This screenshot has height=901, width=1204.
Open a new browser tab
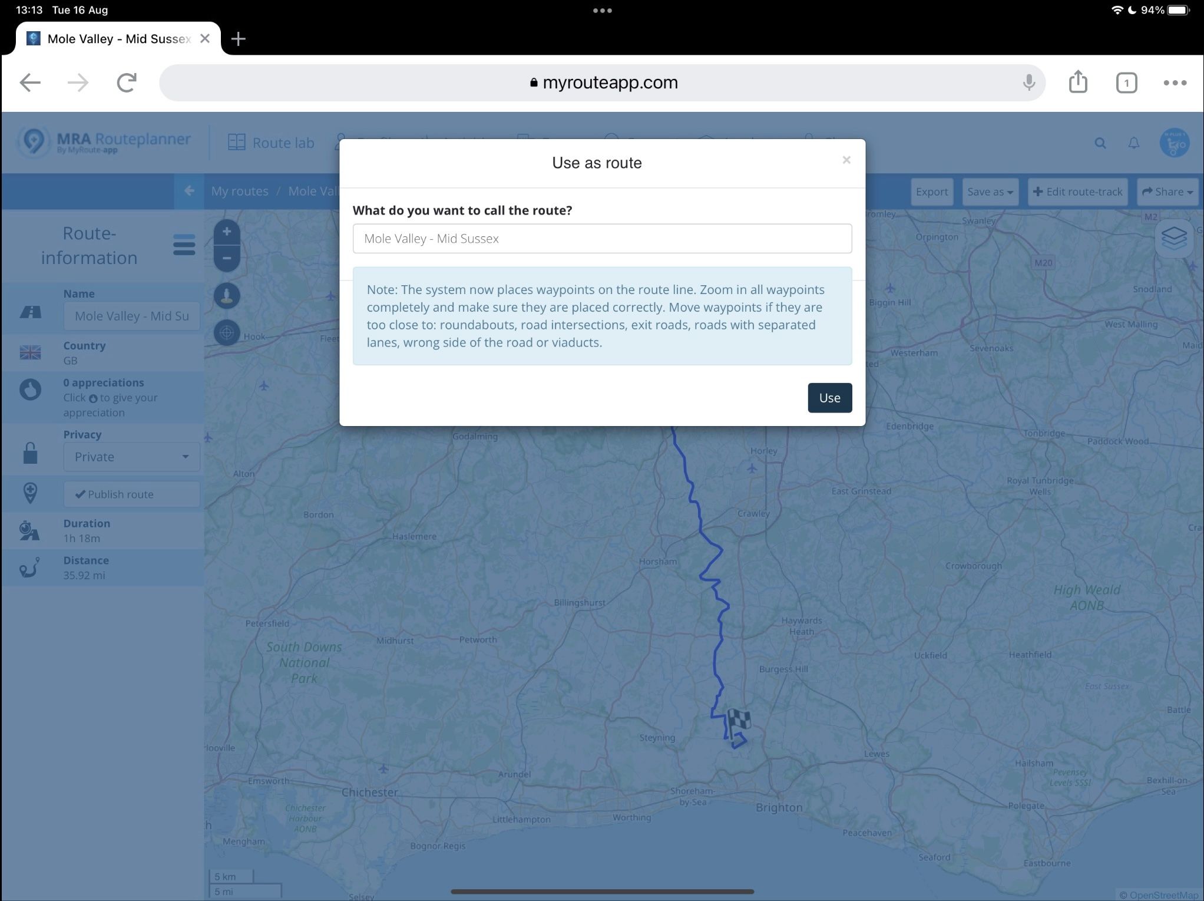(238, 39)
